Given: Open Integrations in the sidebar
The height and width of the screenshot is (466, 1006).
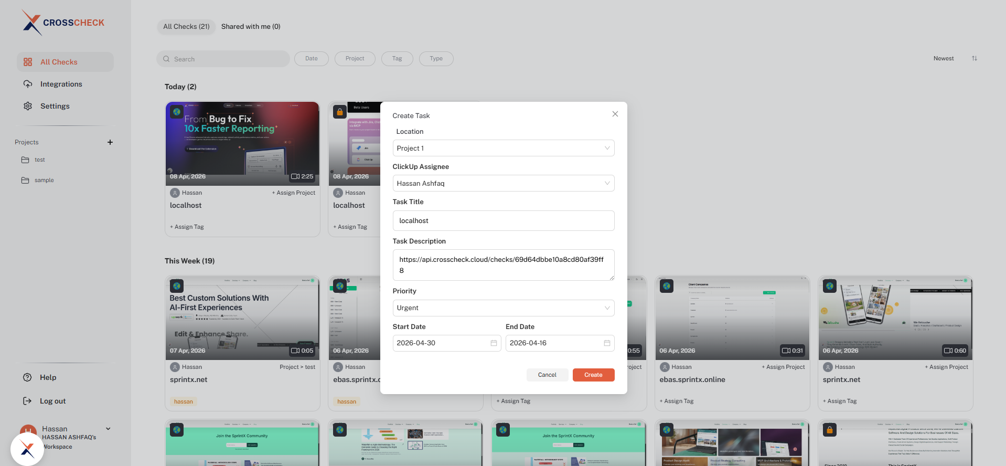Looking at the screenshot, I should pos(61,84).
